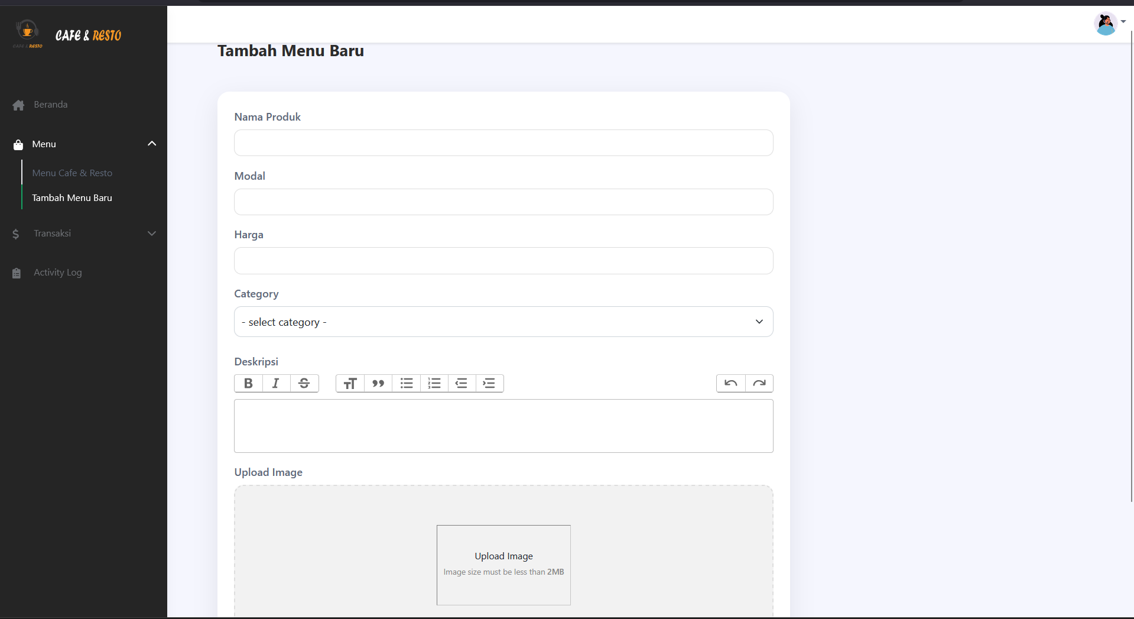Click the Transaksi dollar icon
Screen dimensions: 1134x619
(x=16, y=234)
